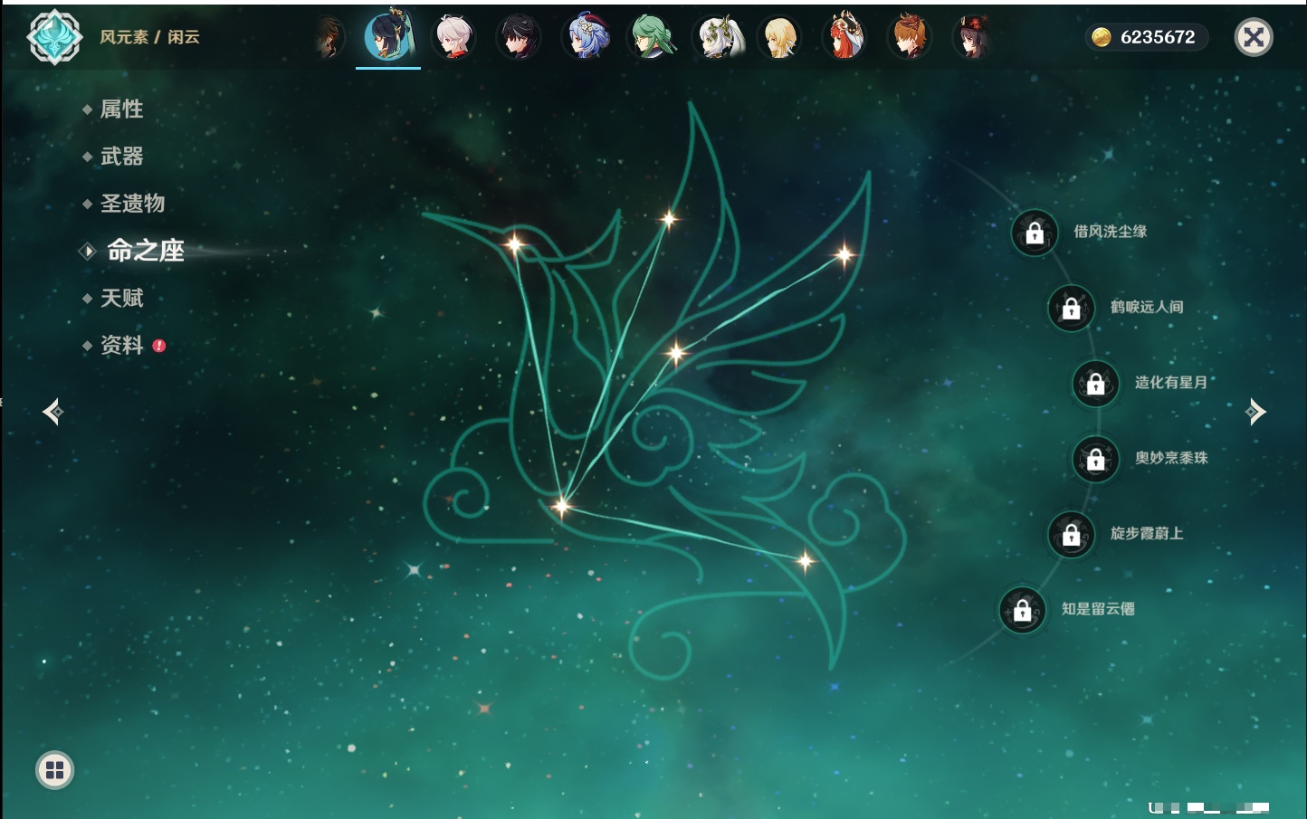
Task: Go to previous character with left arrow
Action: click(x=52, y=412)
